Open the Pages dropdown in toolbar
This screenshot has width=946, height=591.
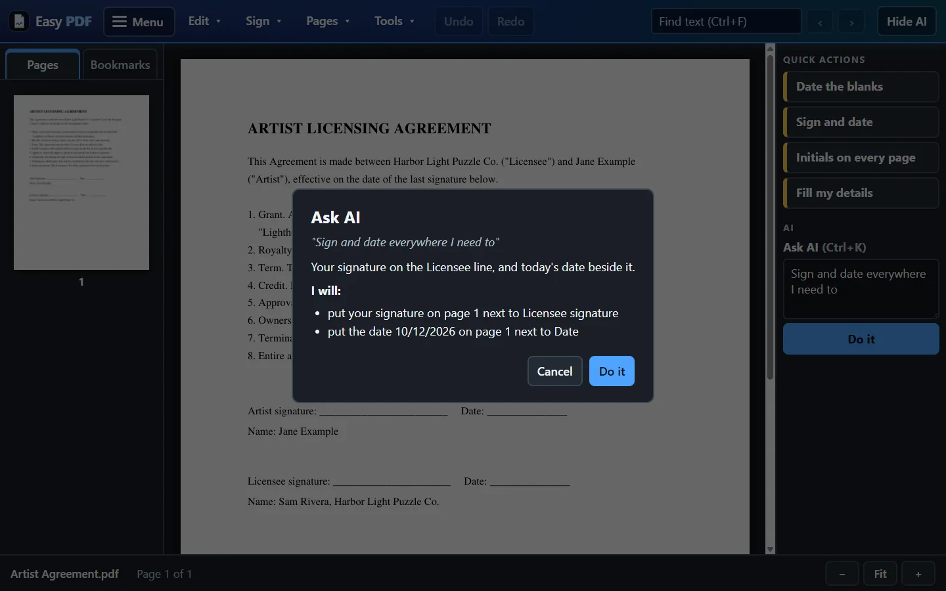tap(328, 21)
